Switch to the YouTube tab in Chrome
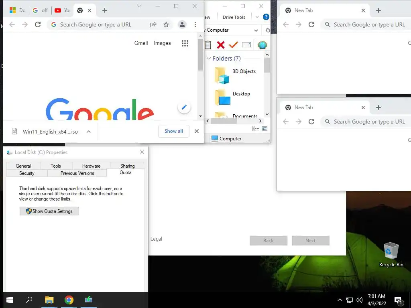 62,10
